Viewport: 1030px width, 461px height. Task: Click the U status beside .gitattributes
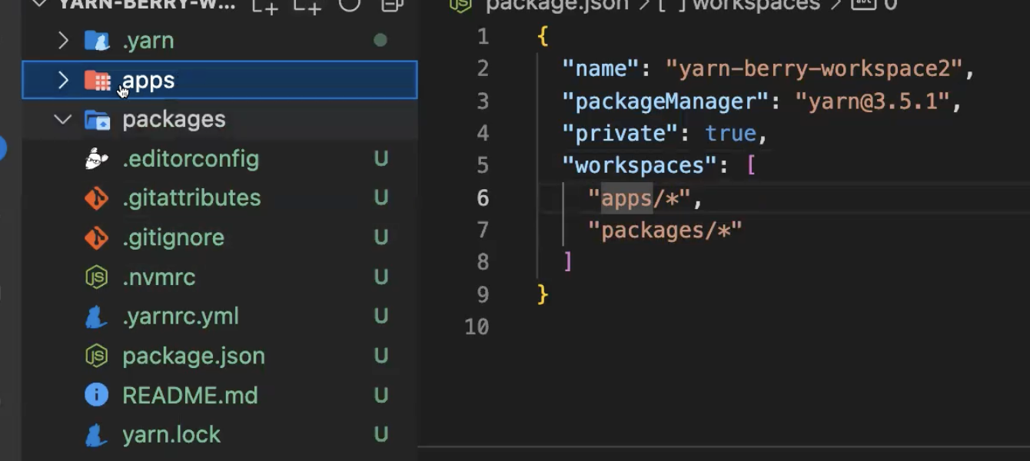(x=380, y=198)
